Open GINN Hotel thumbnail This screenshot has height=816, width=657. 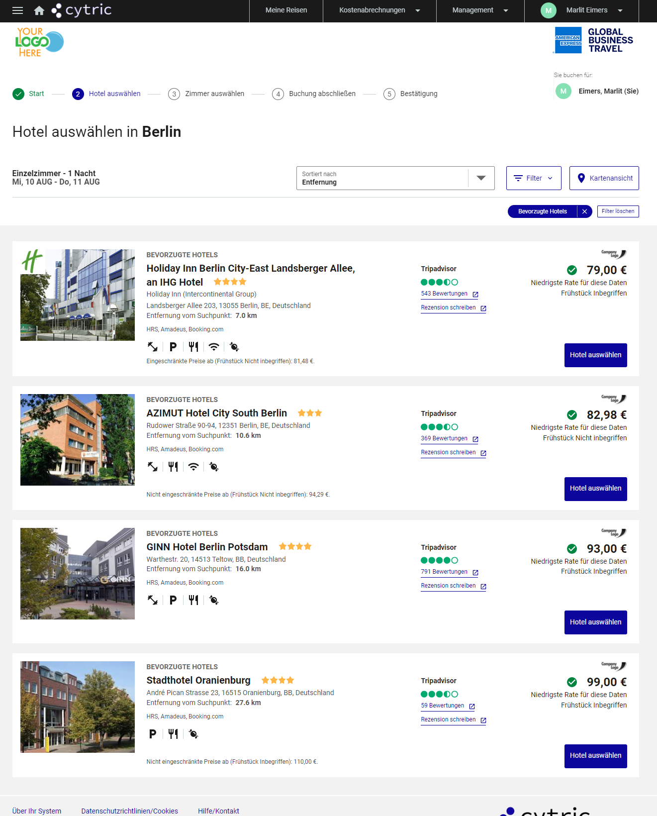[78, 574]
